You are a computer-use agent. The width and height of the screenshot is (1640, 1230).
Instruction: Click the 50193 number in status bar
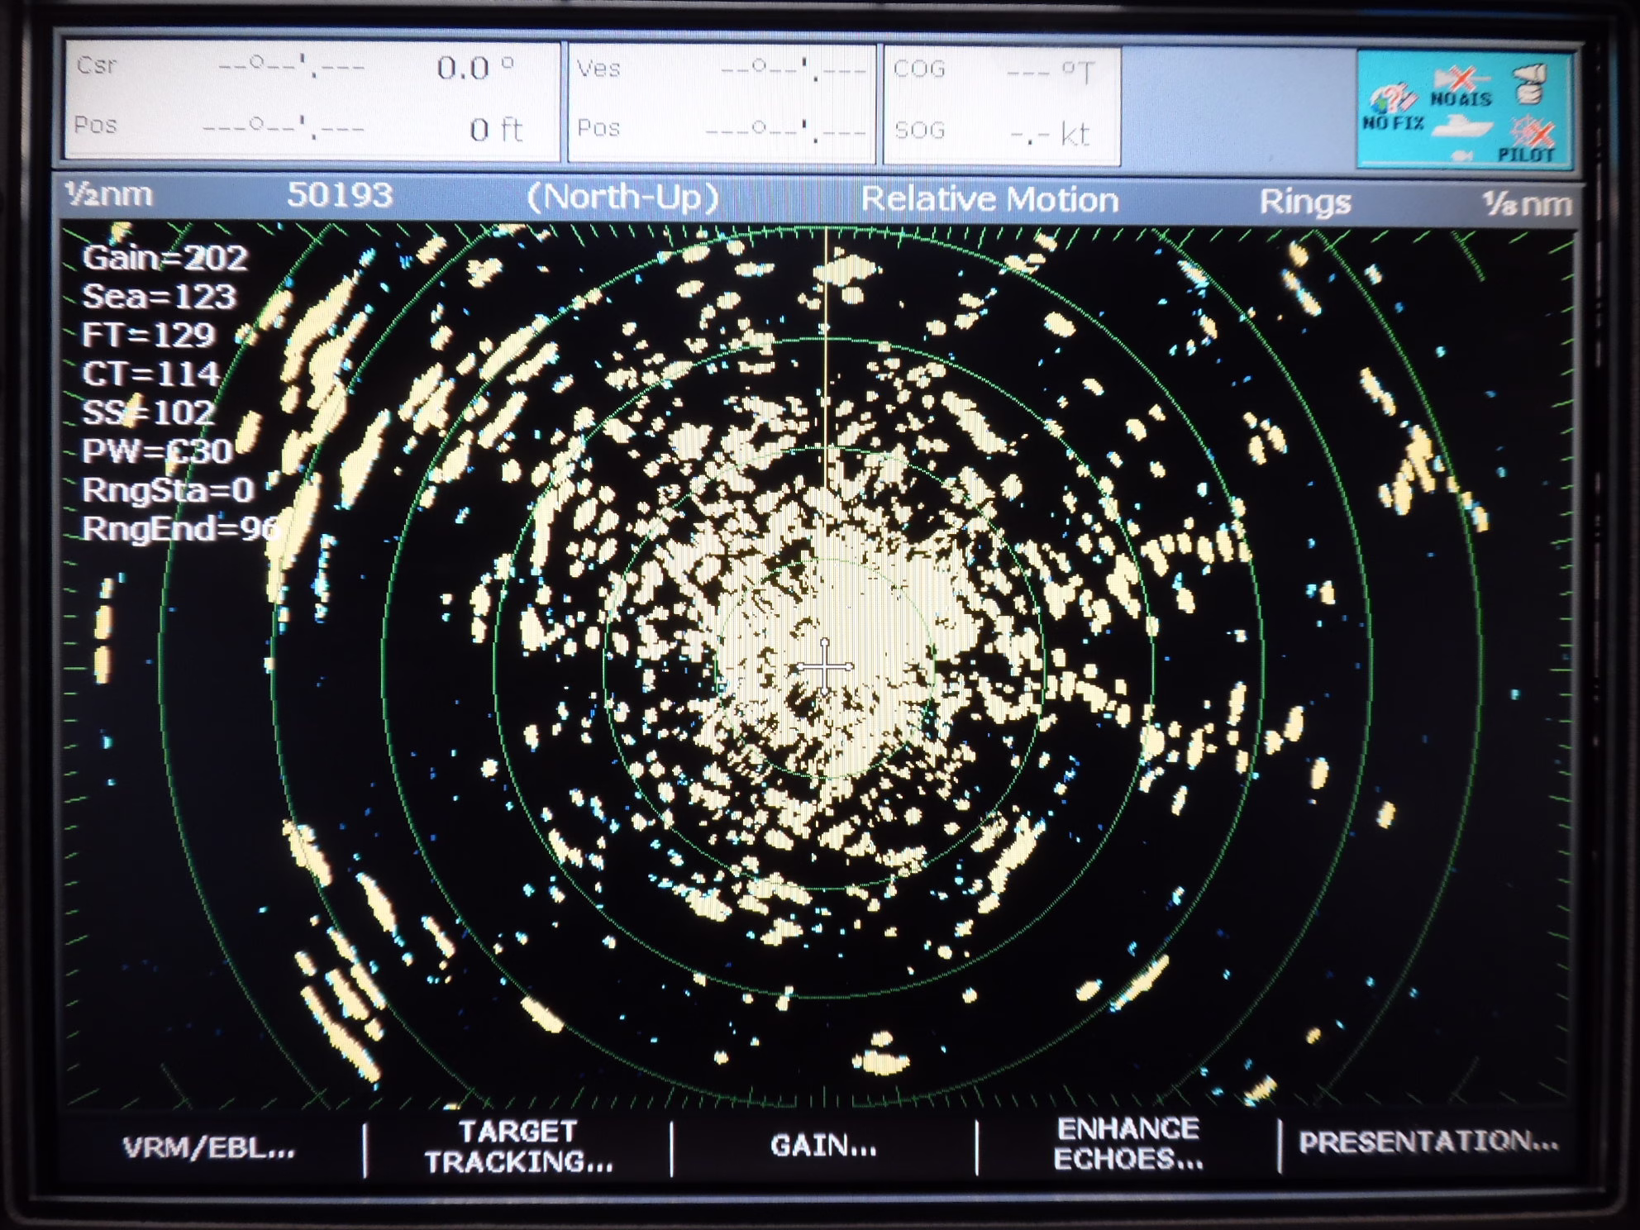click(x=339, y=195)
